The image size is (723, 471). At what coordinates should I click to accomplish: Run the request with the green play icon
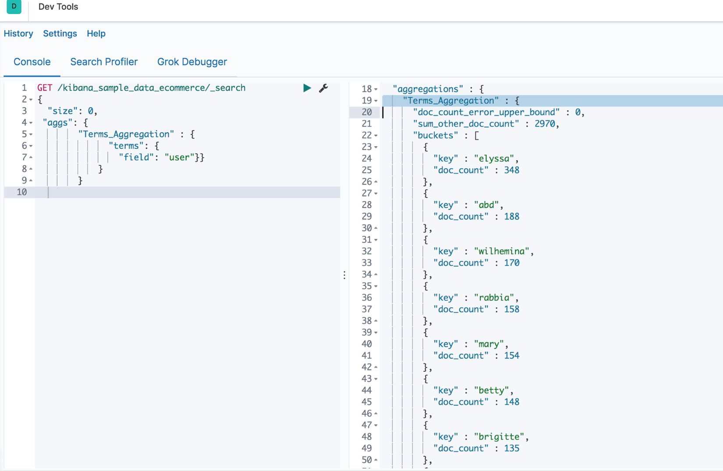pos(307,88)
